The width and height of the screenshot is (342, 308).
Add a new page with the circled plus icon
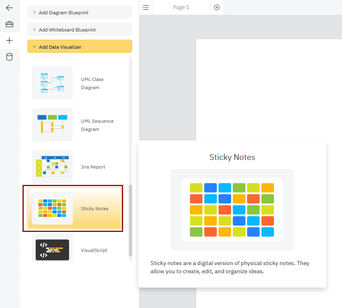[216, 7]
